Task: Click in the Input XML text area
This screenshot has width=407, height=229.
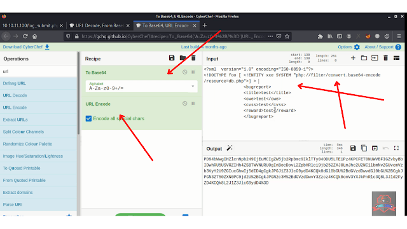Action: click(x=303, y=102)
